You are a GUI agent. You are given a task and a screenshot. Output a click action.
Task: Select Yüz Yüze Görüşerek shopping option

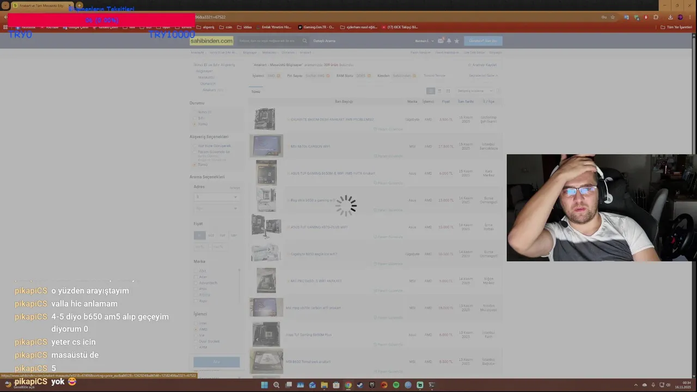[195, 146]
